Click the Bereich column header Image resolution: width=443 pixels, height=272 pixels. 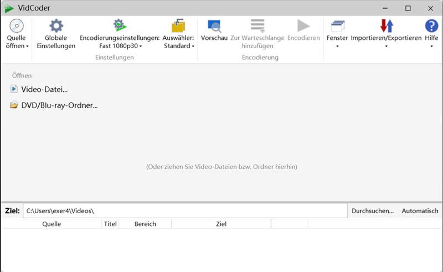145,224
